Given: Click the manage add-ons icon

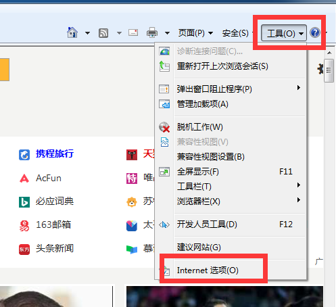Looking at the screenshot, I should tap(164, 104).
